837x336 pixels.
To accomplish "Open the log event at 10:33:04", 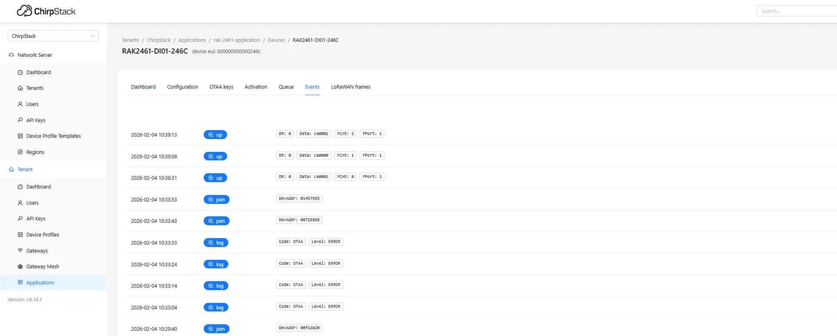I will [216, 308].
